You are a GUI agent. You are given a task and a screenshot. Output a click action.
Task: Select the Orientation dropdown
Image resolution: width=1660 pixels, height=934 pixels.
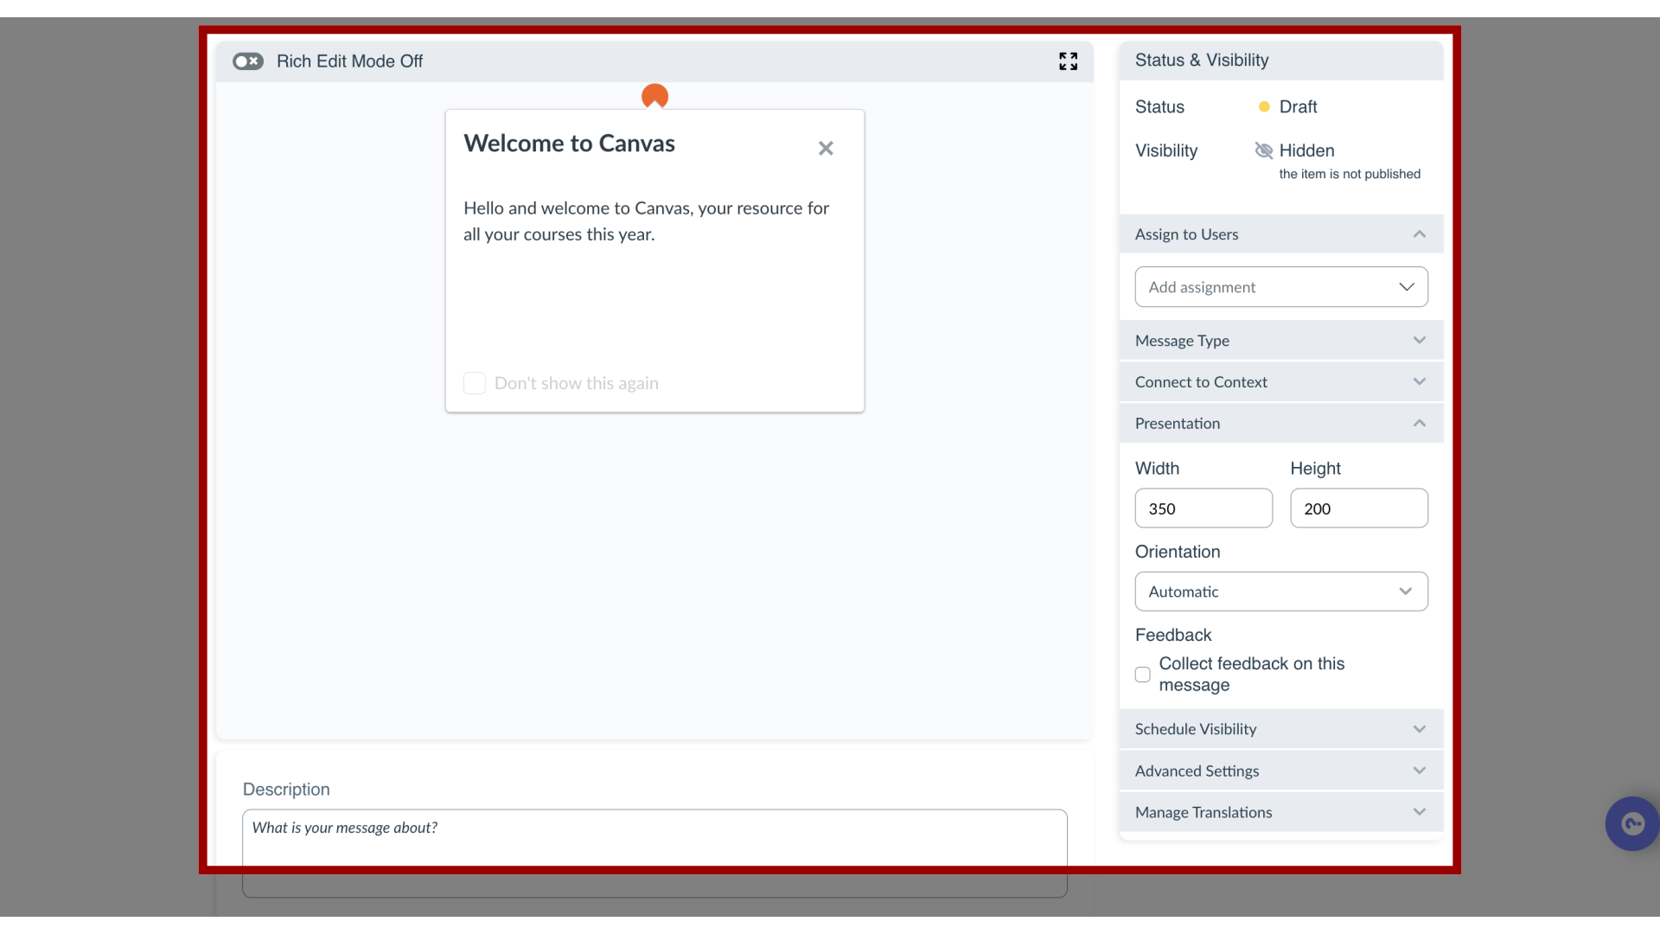[1281, 591]
